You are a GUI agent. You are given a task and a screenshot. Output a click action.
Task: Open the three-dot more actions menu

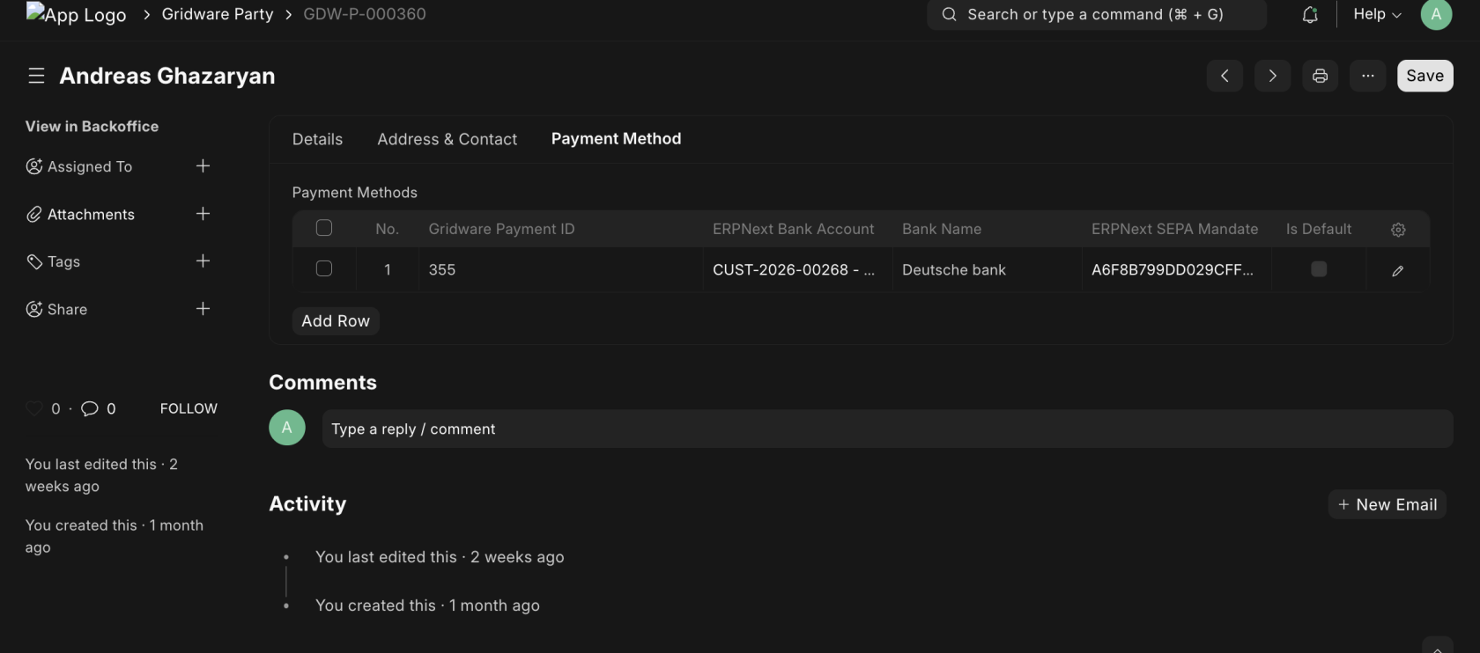point(1367,76)
